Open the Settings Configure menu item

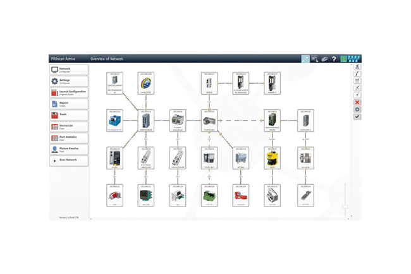pyautogui.click(x=69, y=81)
